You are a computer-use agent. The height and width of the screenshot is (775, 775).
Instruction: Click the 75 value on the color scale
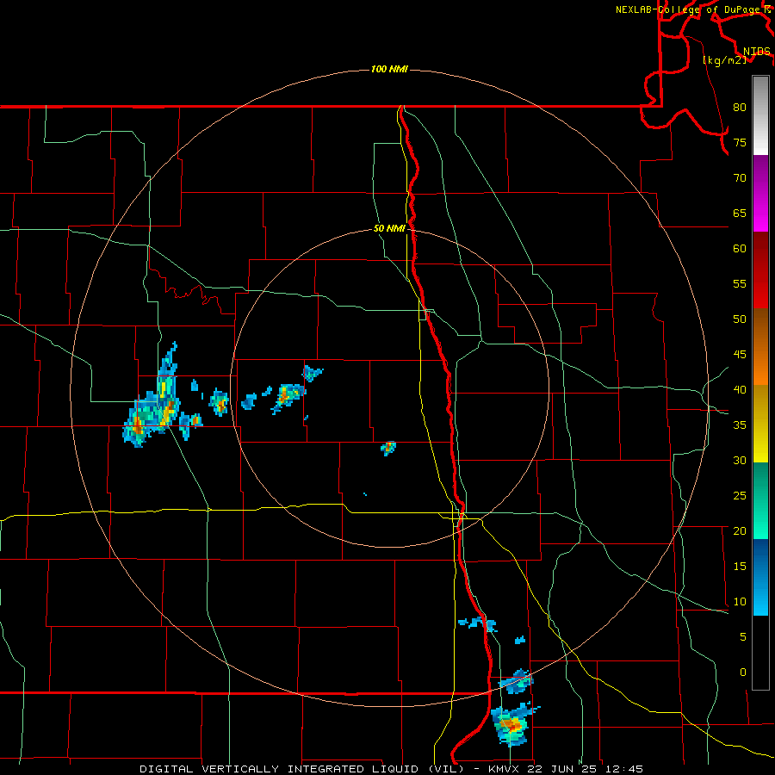(740, 143)
